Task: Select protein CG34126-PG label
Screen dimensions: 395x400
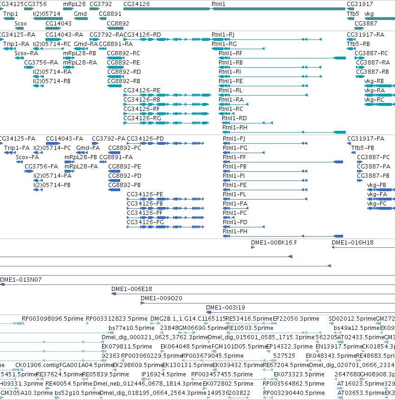Action: [x=145, y=222]
